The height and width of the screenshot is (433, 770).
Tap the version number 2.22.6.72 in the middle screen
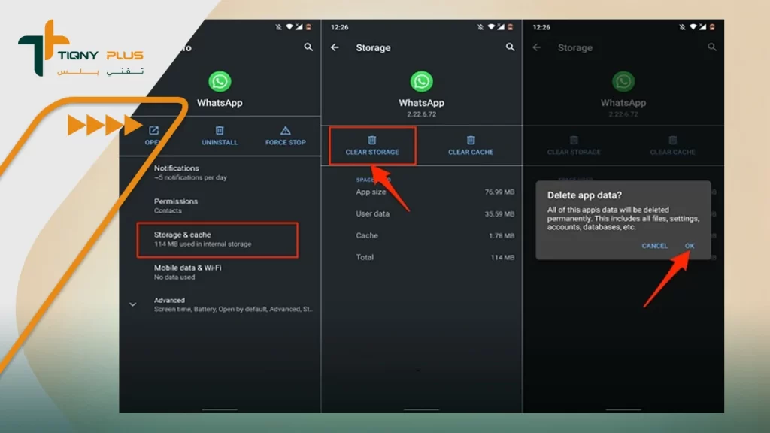coord(421,114)
